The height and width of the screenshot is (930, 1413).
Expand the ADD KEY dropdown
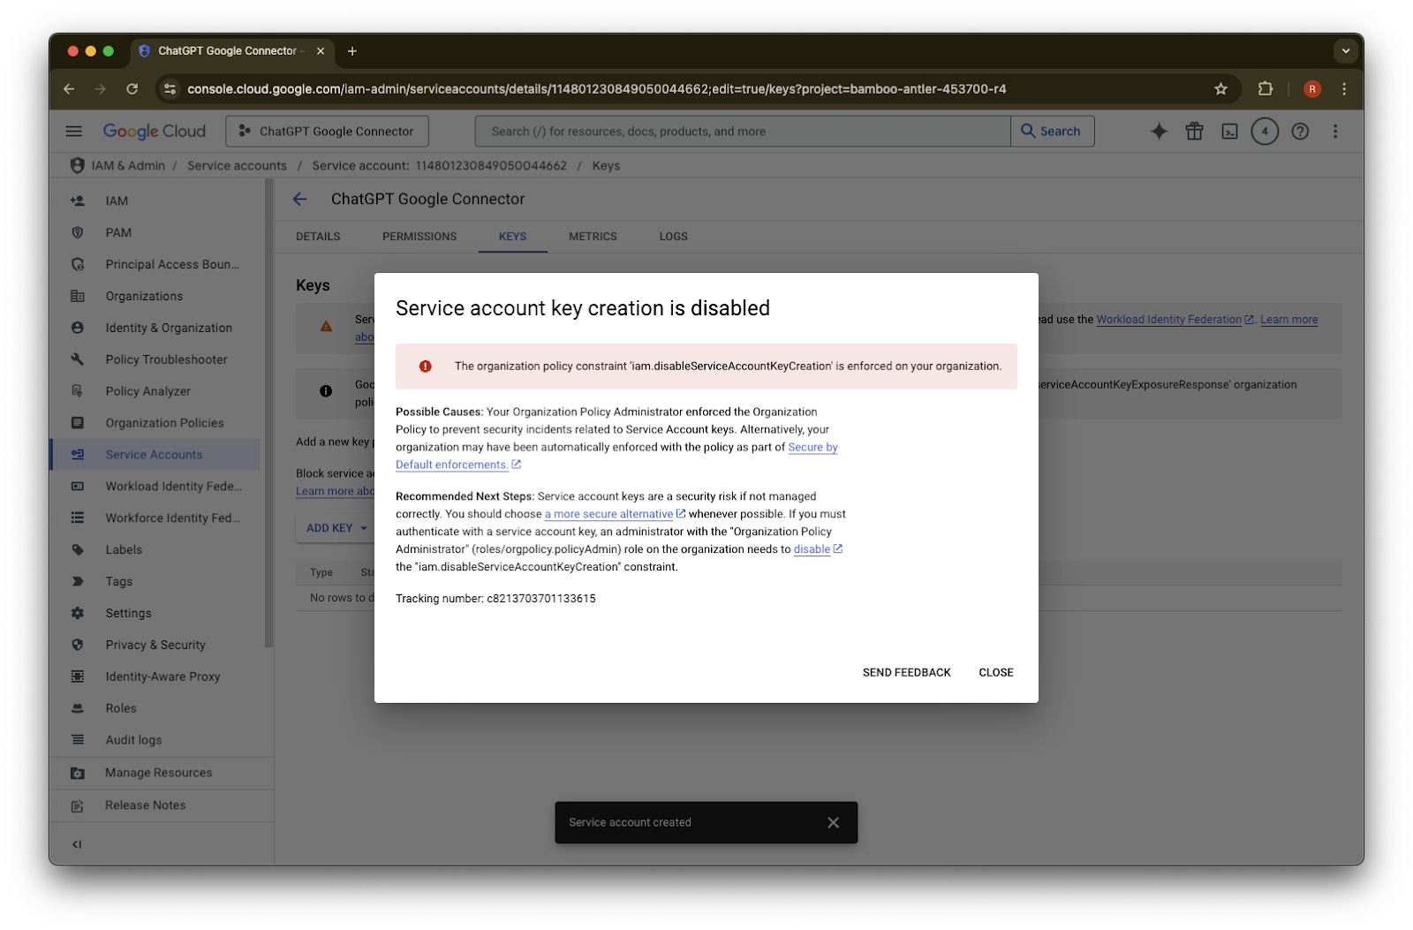[x=336, y=528]
